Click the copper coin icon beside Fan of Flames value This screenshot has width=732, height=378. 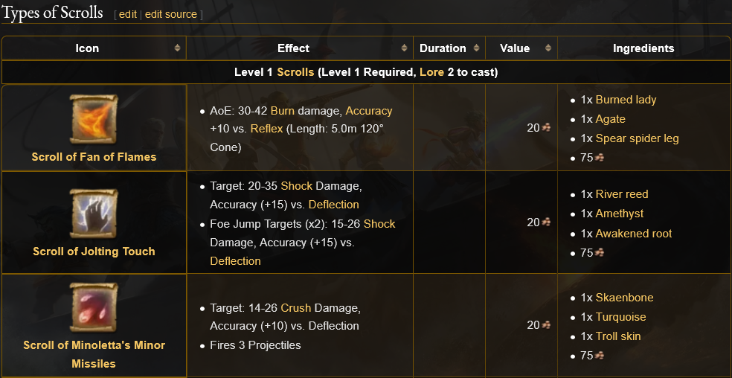click(x=546, y=128)
